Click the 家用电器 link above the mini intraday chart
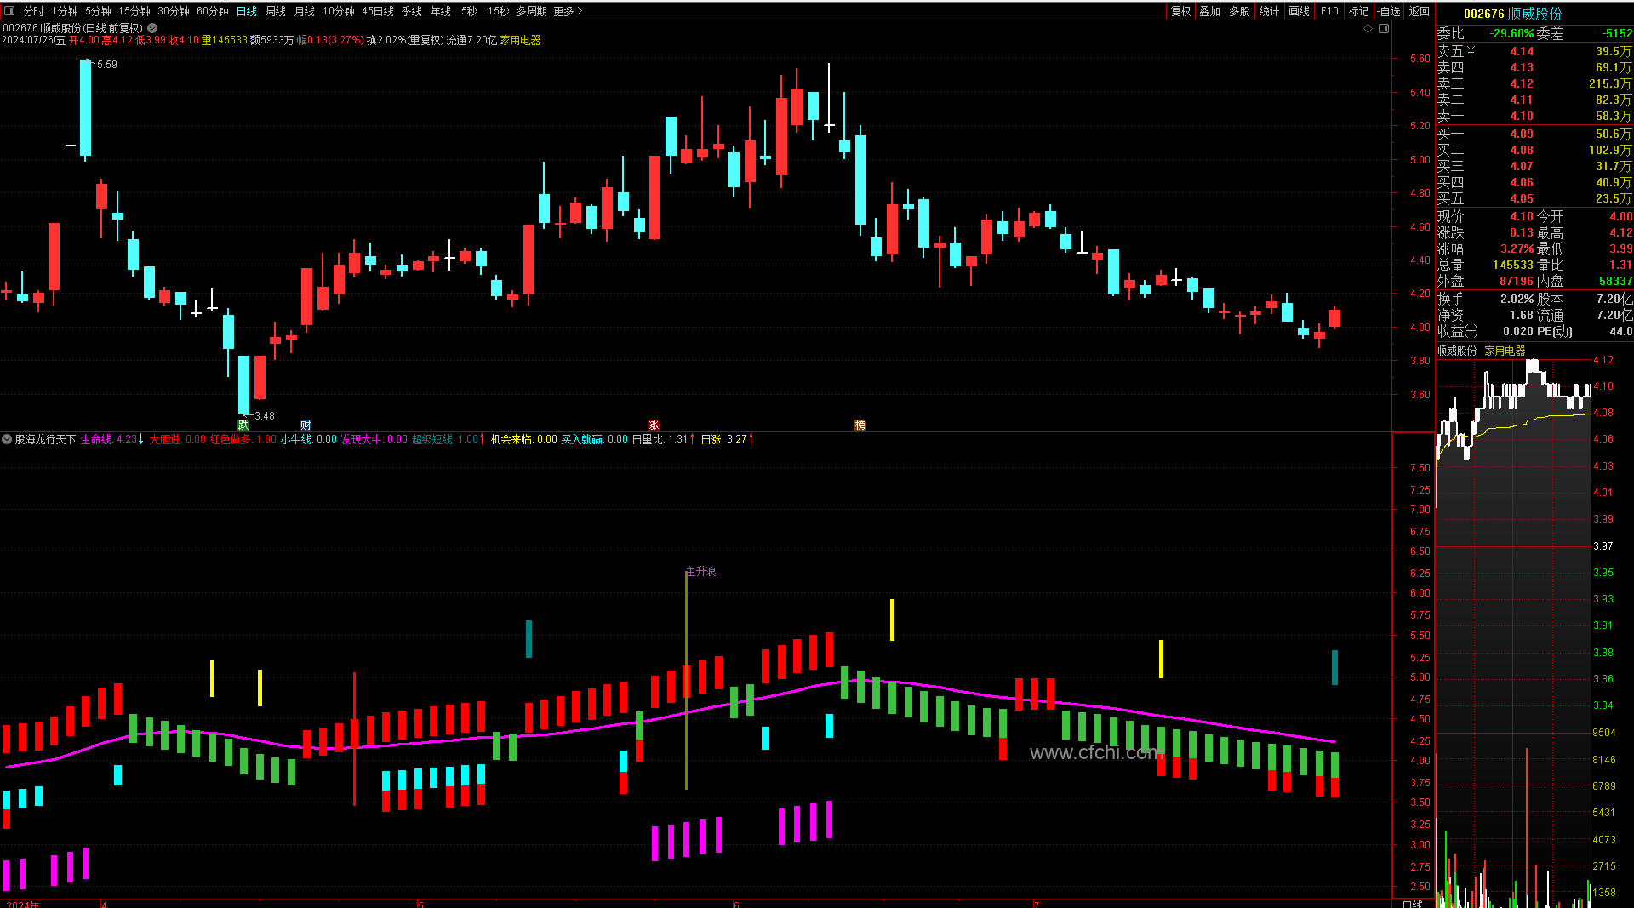The width and height of the screenshot is (1634, 908). click(x=1505, y=351)
